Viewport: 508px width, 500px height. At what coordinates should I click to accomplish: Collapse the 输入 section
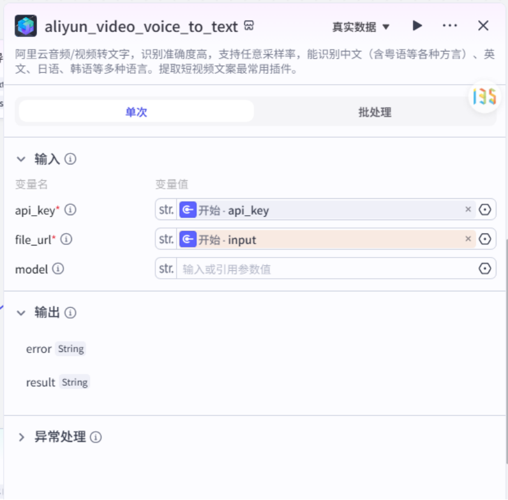pos(21,159)
